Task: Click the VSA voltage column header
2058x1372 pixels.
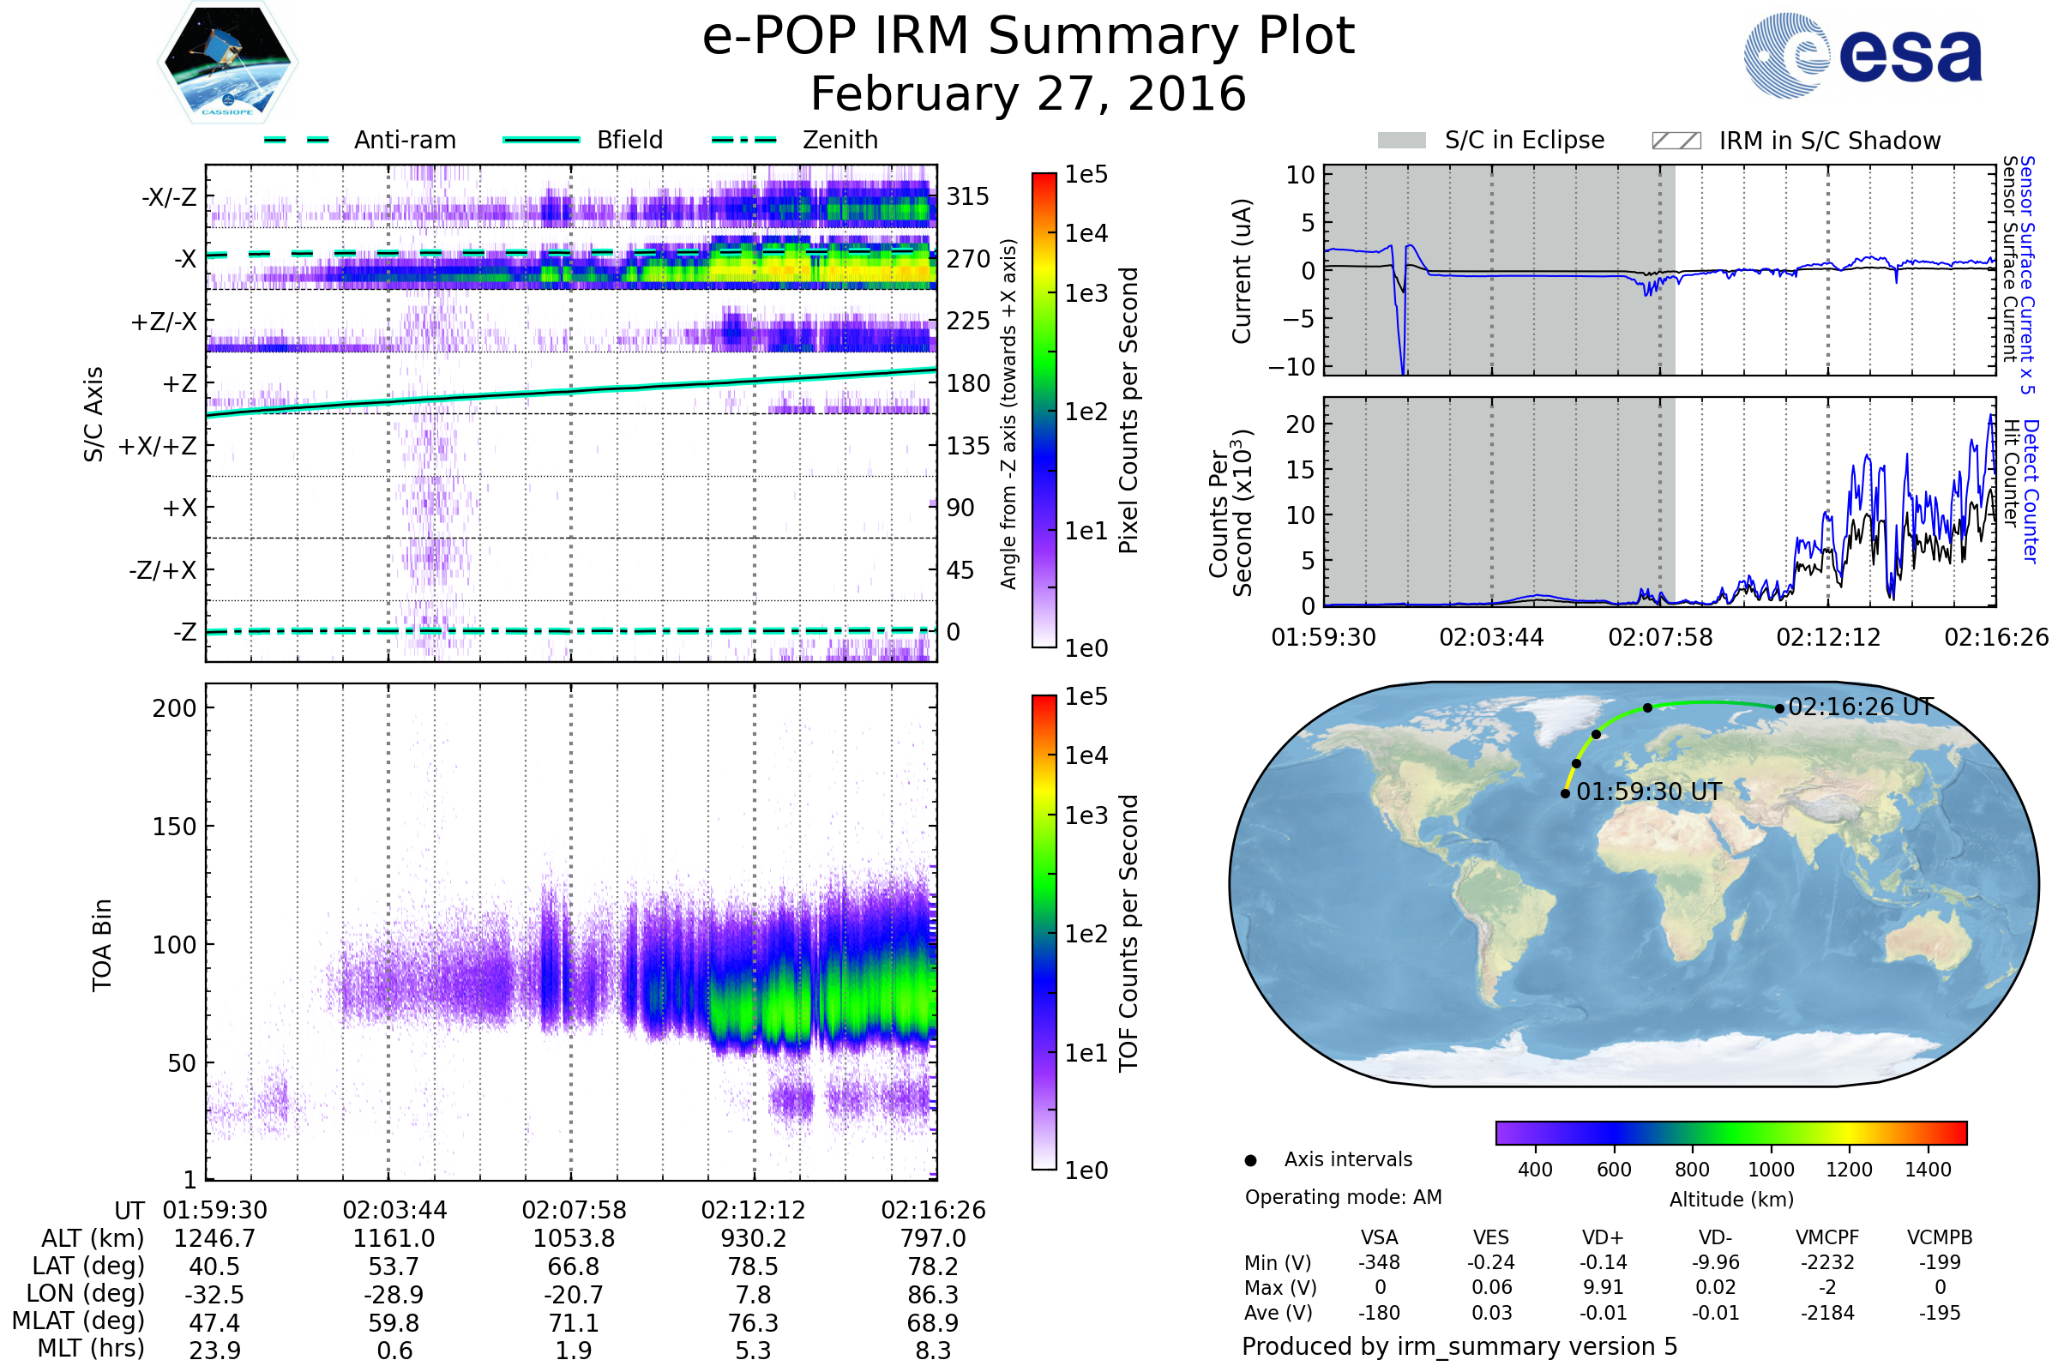Action: click(x=1379, y=1238)
